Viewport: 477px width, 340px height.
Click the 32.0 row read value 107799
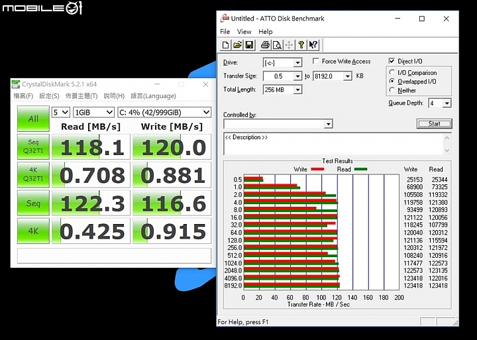click(438, 225)
